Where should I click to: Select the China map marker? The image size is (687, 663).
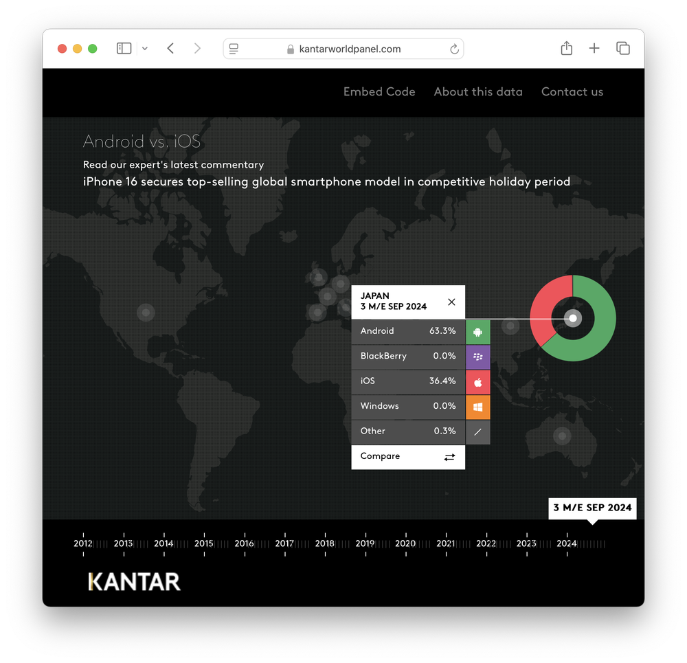pyautogui.click(x=510, y=326)
